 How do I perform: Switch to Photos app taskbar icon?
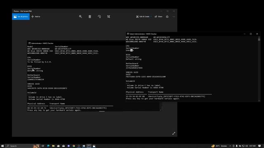click(x=94, y=146)
